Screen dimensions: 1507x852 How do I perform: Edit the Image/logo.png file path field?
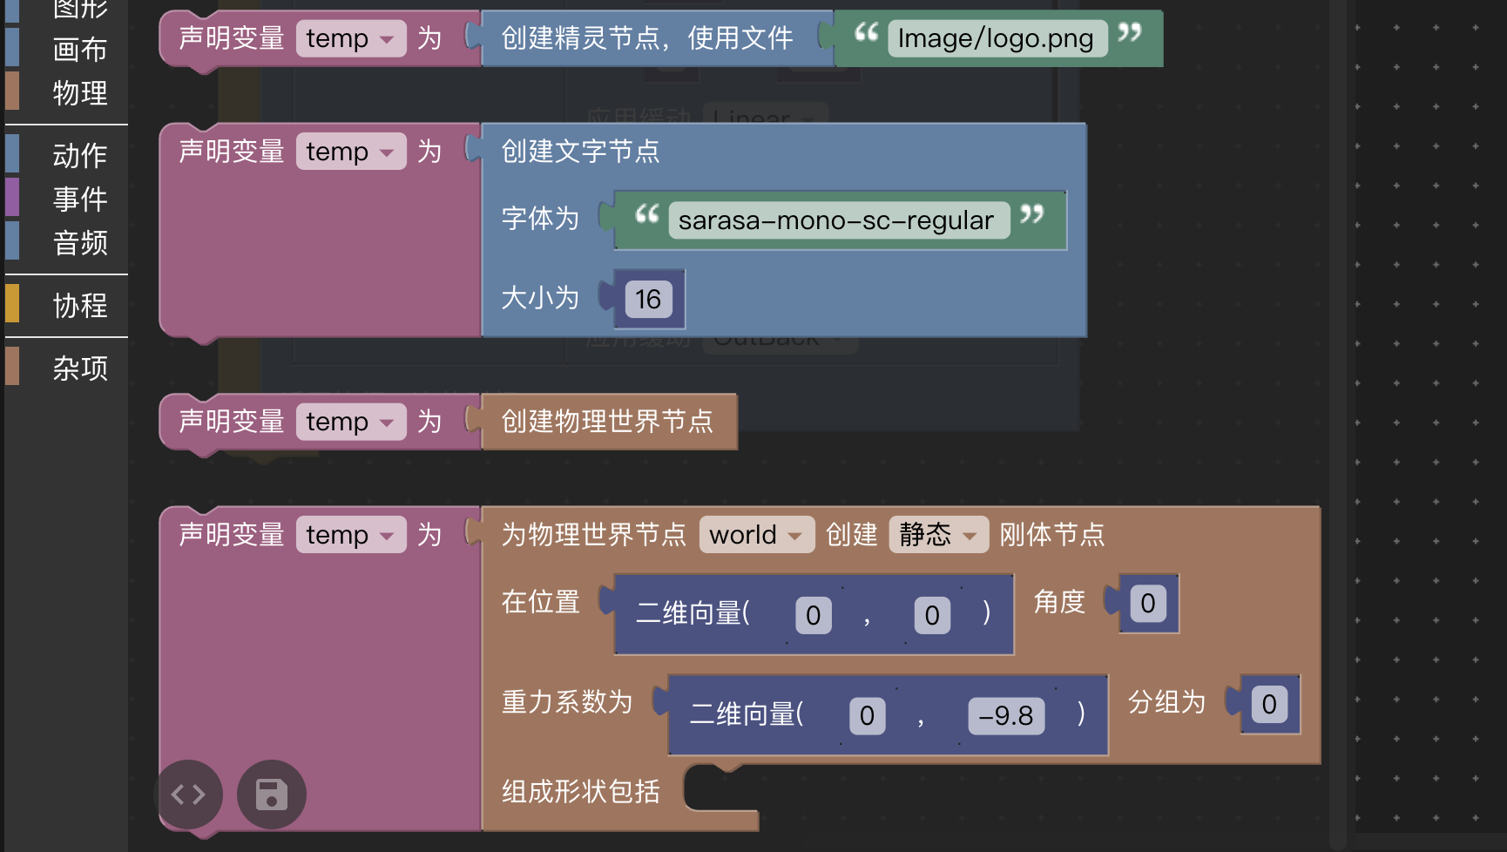pos(996,38)
